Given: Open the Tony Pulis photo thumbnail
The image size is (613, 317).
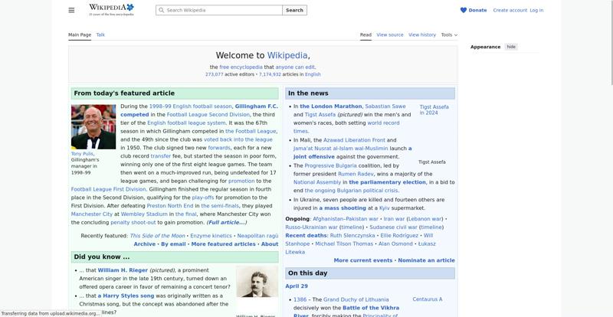Looking at the screenshot, I should point(93,126).
